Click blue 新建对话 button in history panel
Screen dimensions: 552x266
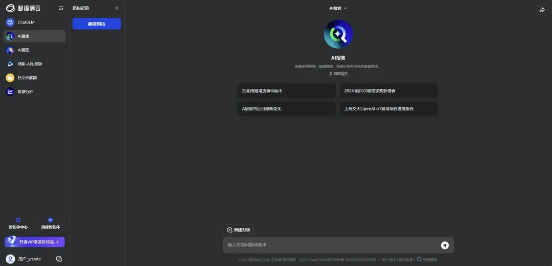point(97,24)
